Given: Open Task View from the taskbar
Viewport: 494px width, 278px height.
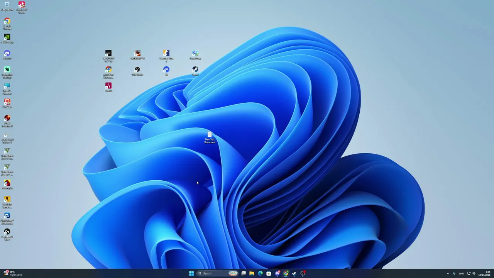Looking at the screenshot, I should click(x=244, y=273).
